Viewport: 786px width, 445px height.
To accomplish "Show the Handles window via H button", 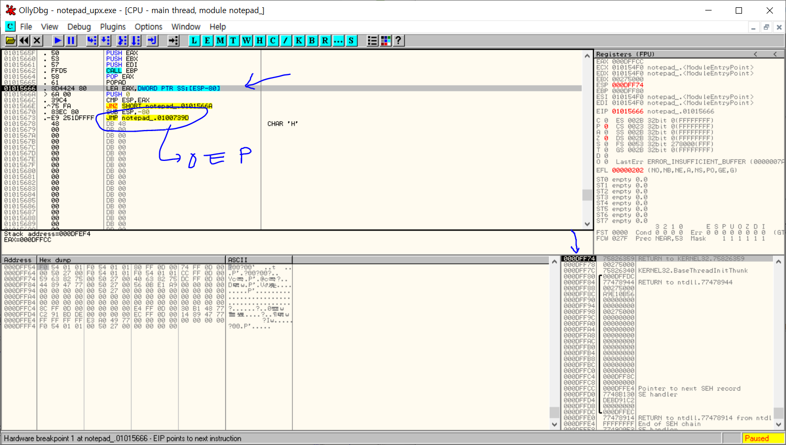I will [x=259, y=40].
